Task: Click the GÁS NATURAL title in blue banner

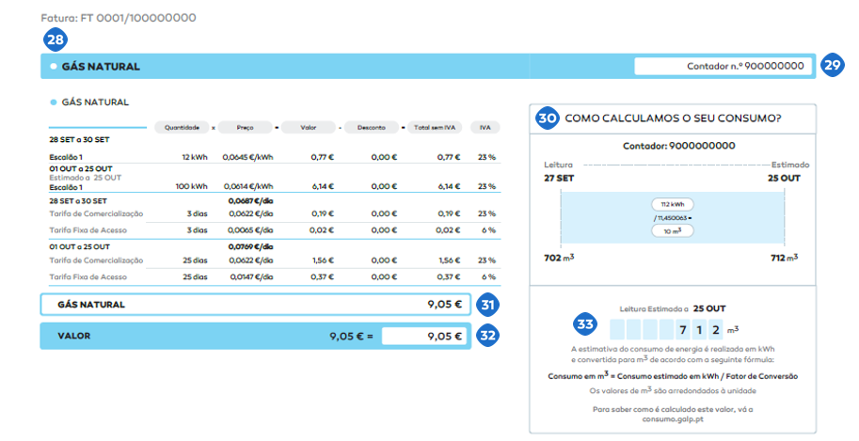Action: (101, 66)
